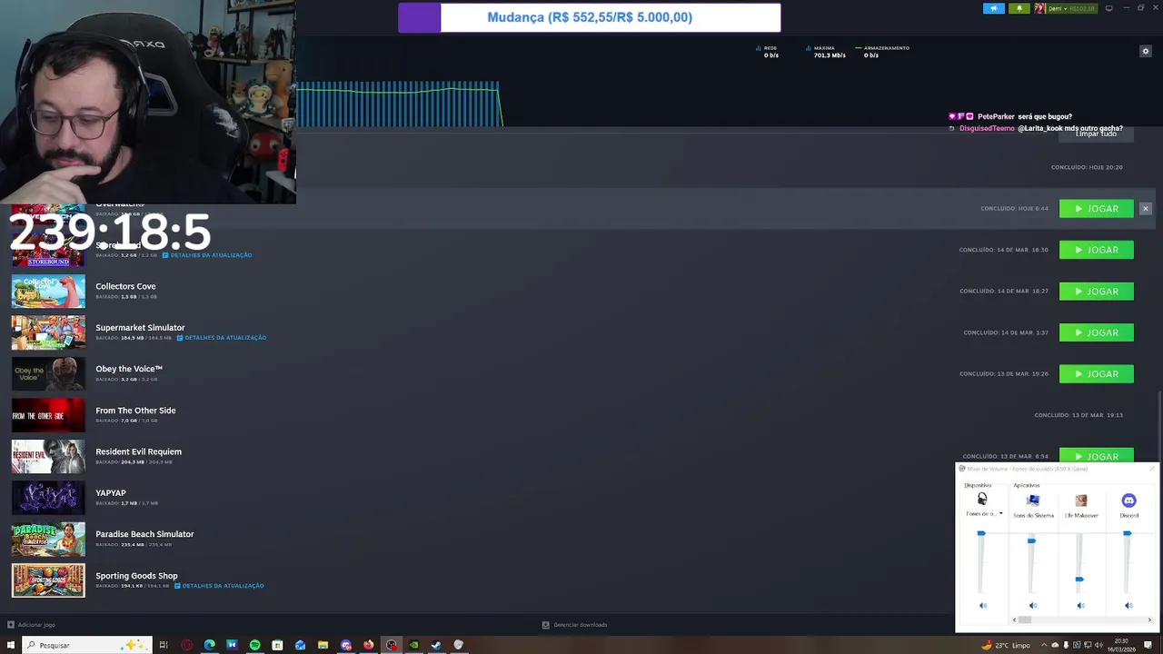The image size is (1163, 654).
Task: Open Spotify from taskbar
Action: point(254,645)
